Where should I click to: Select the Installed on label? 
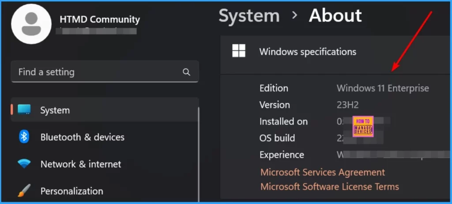pyautogui.click(x=284, y=121)
